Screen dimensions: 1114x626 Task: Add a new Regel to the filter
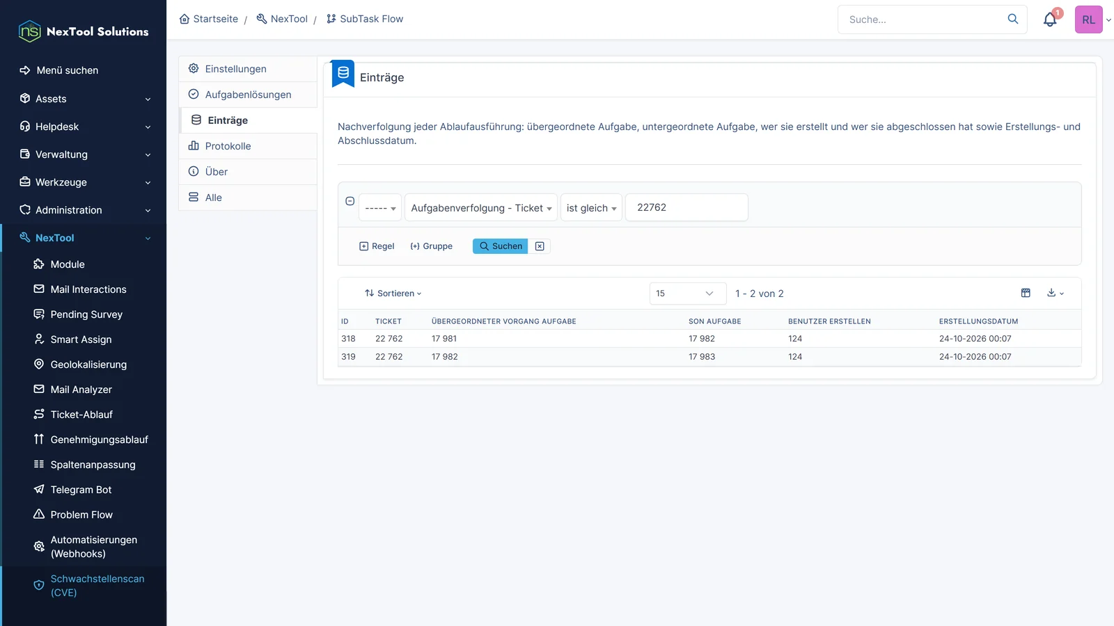[377, 246]
